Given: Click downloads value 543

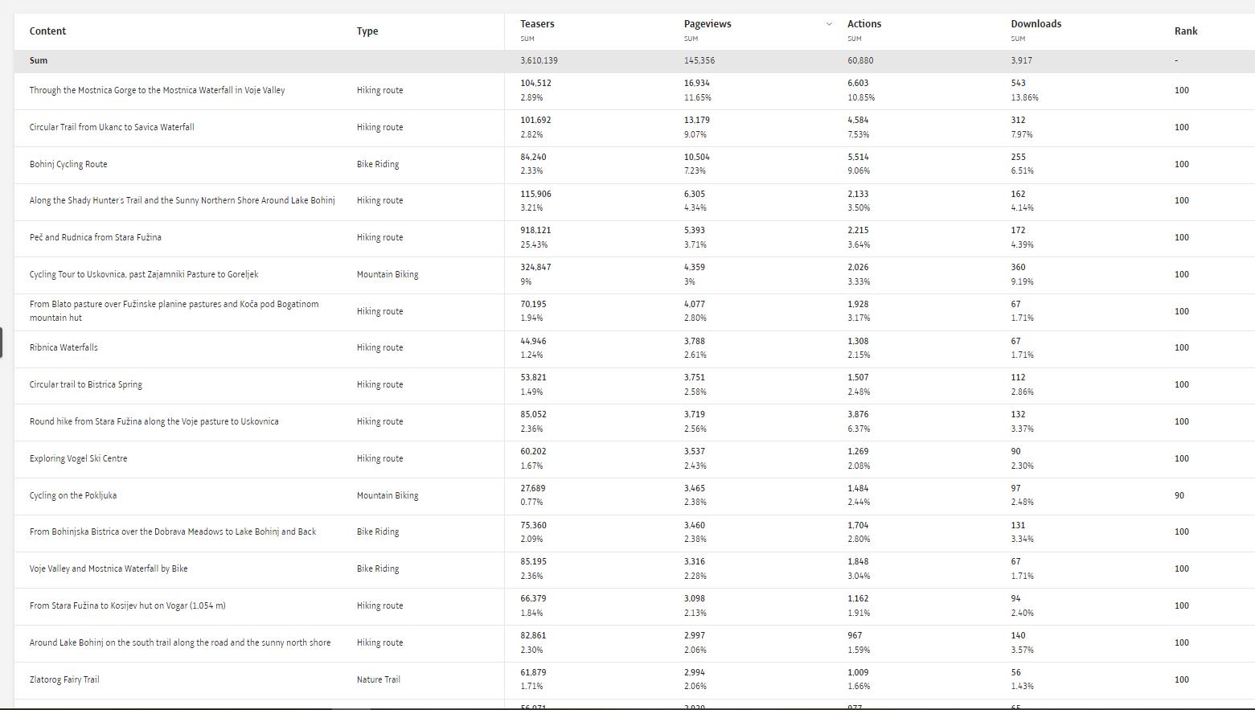Looking at the screenshot, I should [1019, 83].
